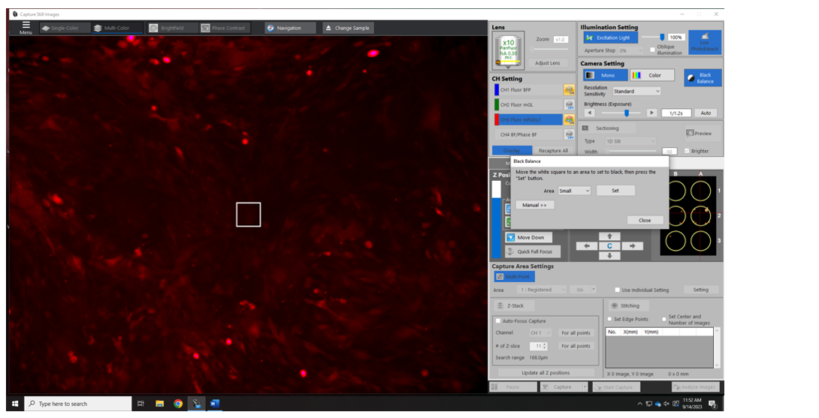Click the 100% illumination value field
The height and width of the screenshot is (418, 819).
click(676, 38)
